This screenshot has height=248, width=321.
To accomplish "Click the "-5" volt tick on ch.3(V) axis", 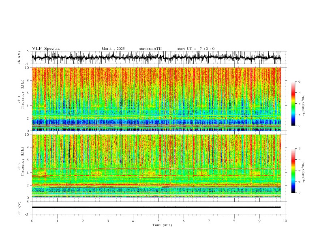I will 27,214.
